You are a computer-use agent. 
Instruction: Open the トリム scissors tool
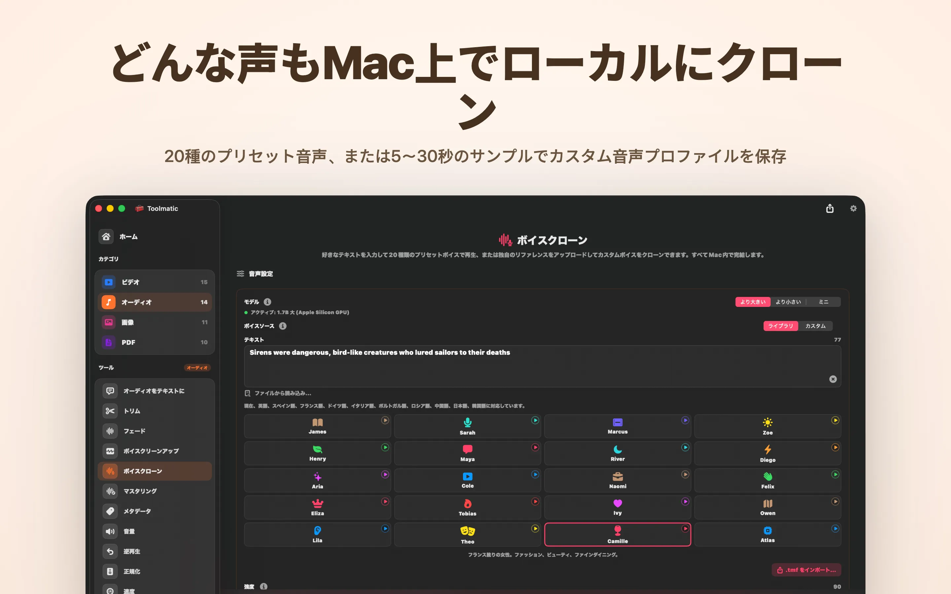(155, 411)
